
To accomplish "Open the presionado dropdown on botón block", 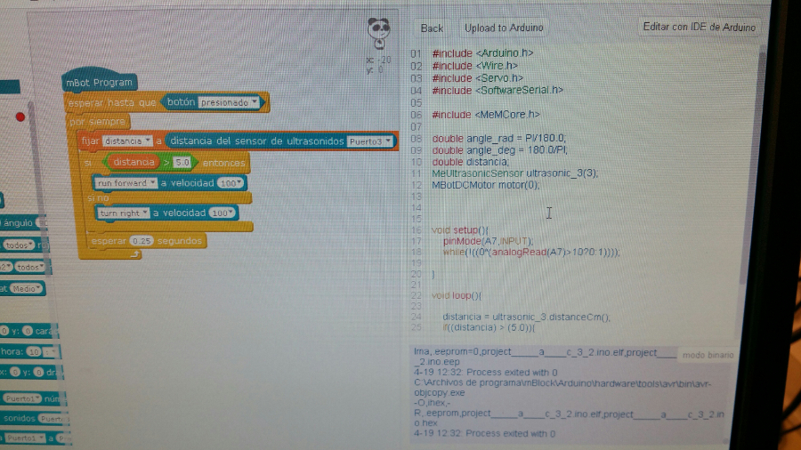I will (x=229, y=102).
